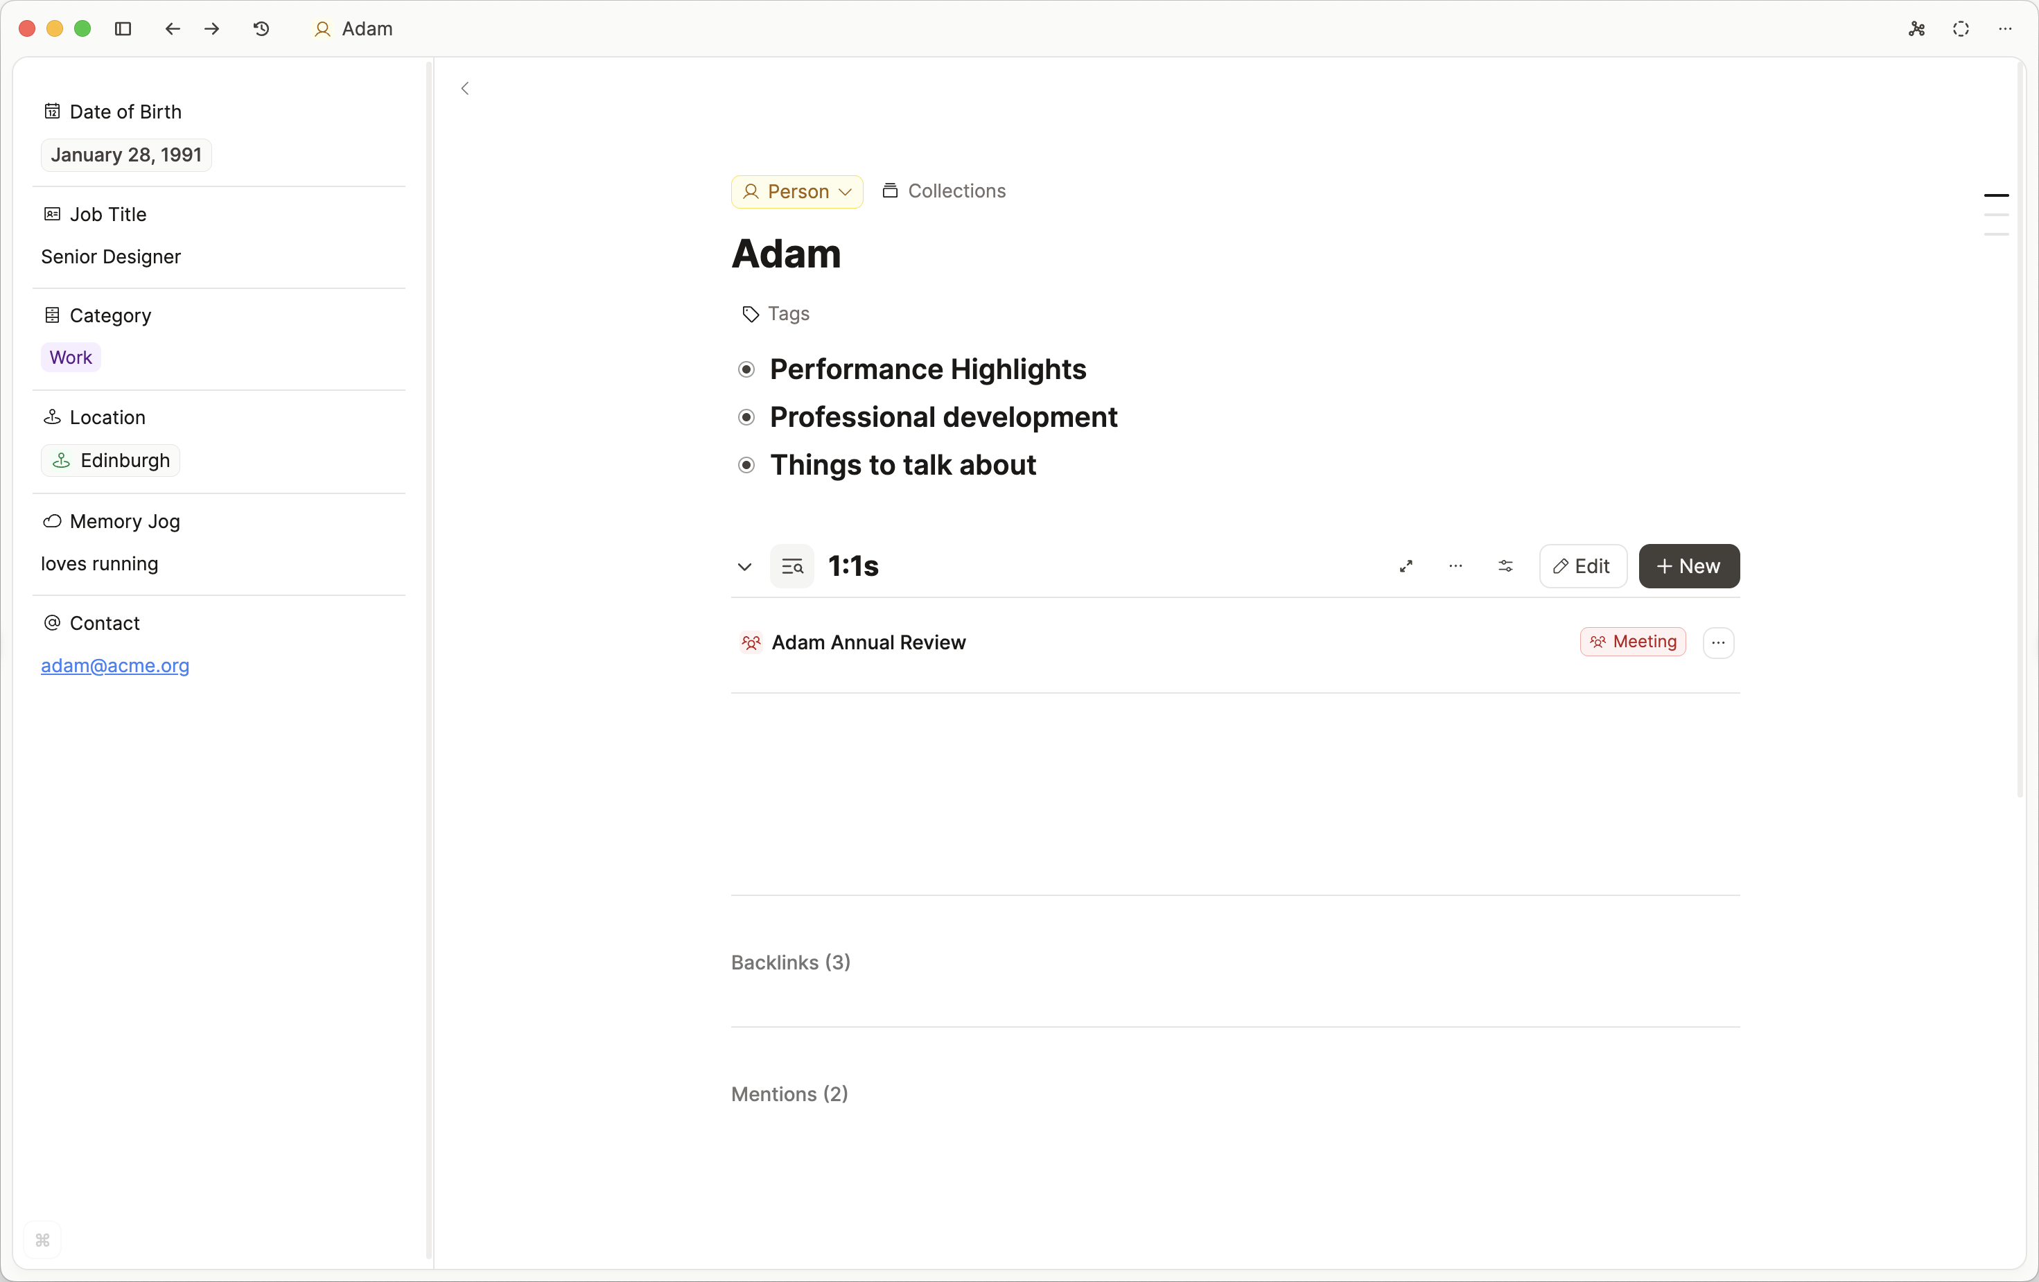
Task: Toggle the Things to talk about bullet
Action: (746, 466)
